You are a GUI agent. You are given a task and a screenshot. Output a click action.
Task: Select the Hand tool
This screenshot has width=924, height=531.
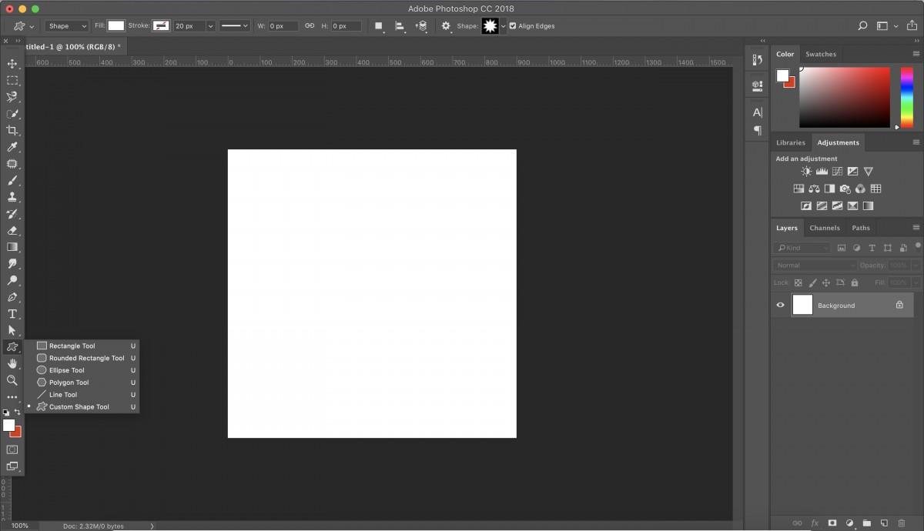click(x=12, y=363)
